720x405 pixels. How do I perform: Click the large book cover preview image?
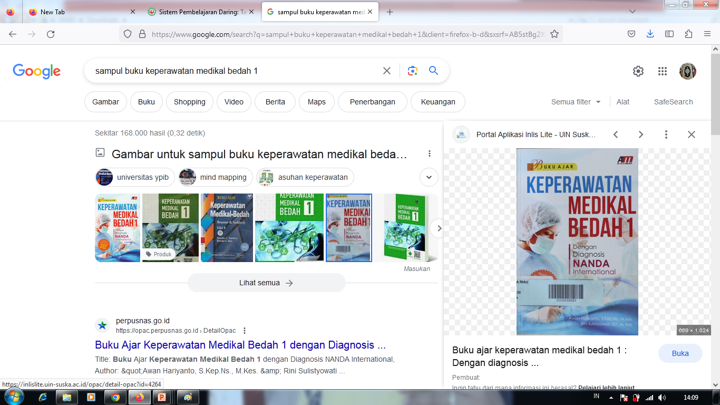click(577, 242)
